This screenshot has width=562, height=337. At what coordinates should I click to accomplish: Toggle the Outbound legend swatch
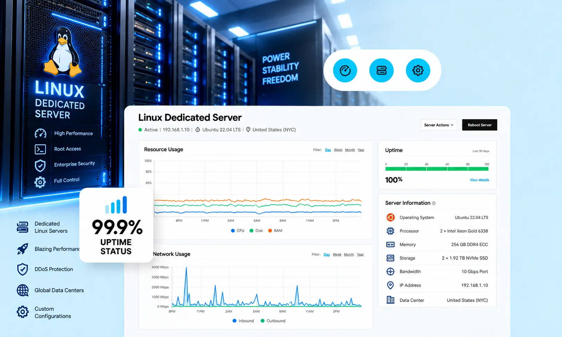(x=263, y=321)
